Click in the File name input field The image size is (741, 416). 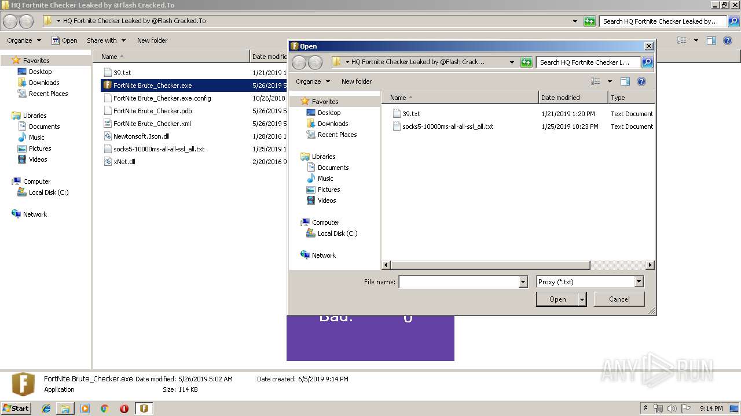point(459,282)
